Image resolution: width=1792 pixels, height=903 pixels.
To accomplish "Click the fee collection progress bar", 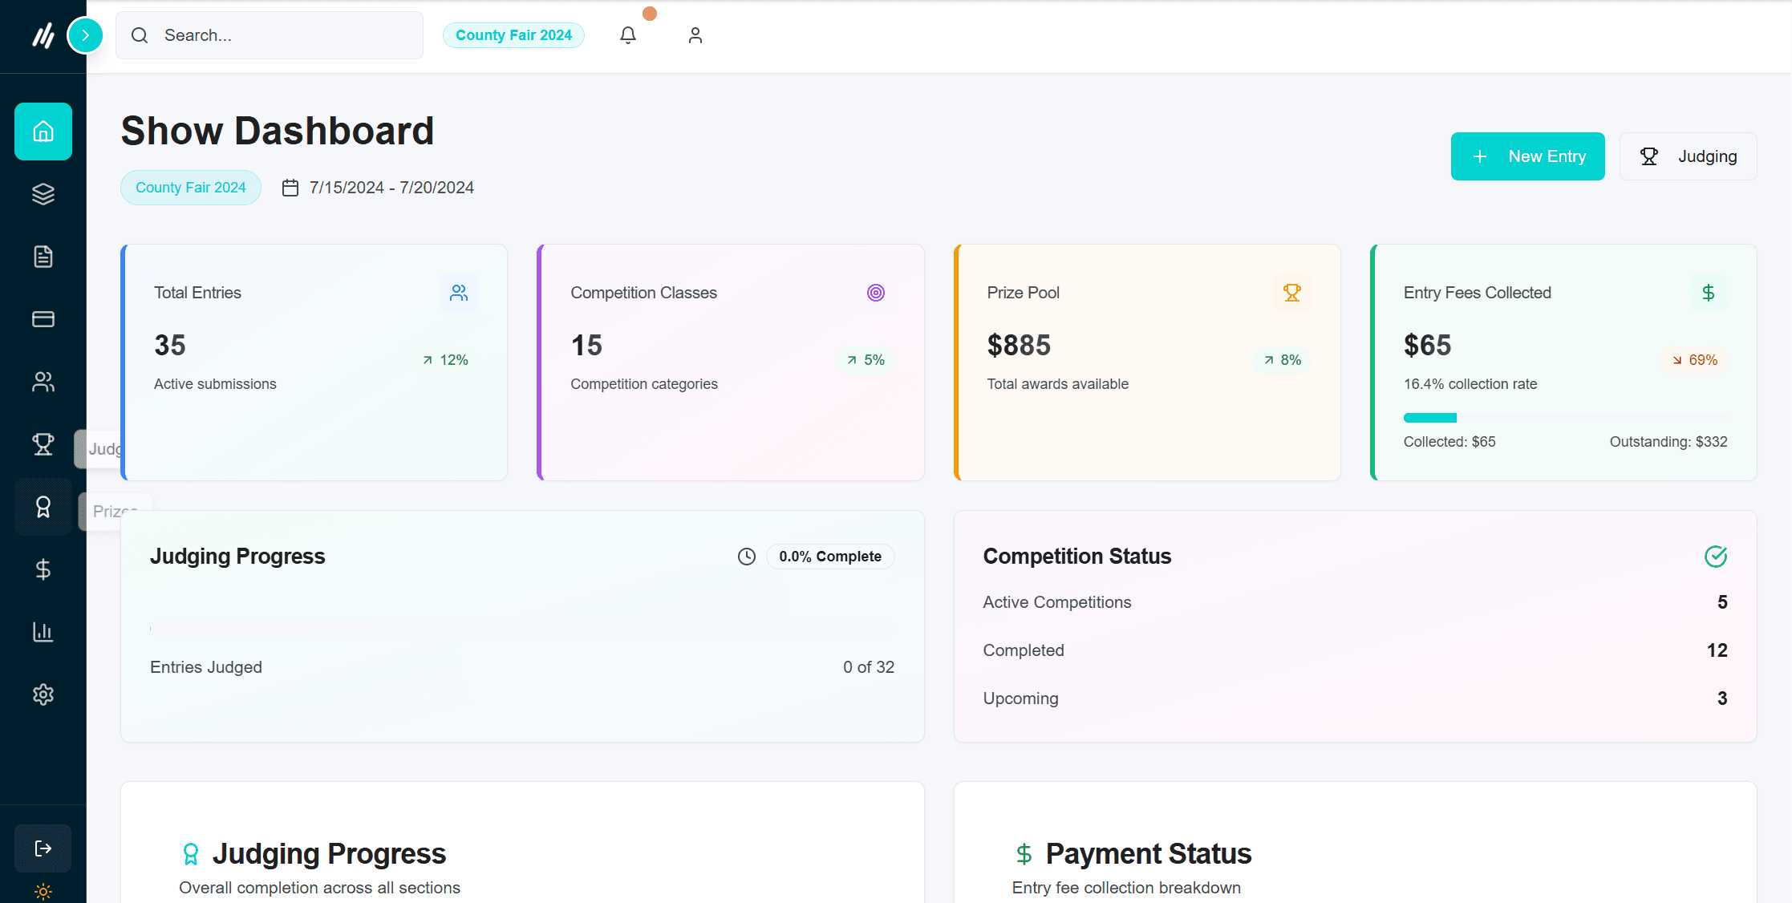I will pyautogui.click(x=1566, y=418).
